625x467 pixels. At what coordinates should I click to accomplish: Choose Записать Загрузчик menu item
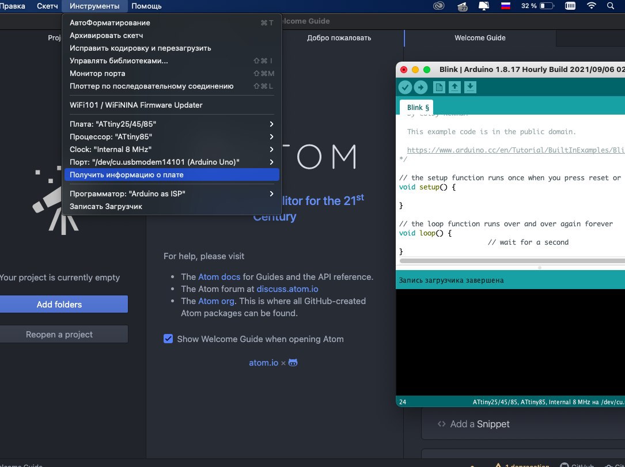click(x=172, y=206)
